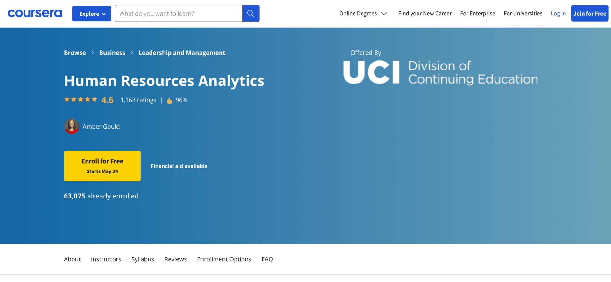Viewport: 611px width, 282px height.
Task: Navigate to Business breadcrumb
Action: point(112,53)
